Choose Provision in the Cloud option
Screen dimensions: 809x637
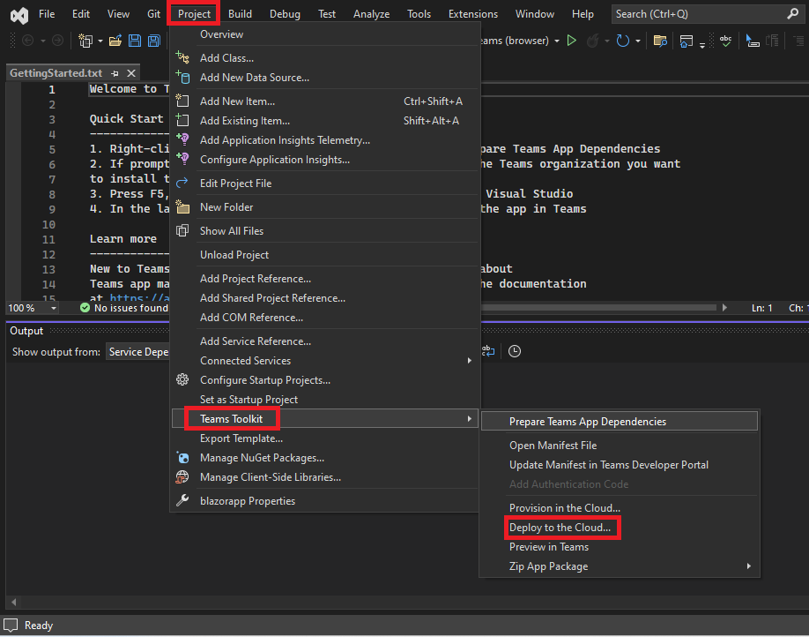click(564, 508)
